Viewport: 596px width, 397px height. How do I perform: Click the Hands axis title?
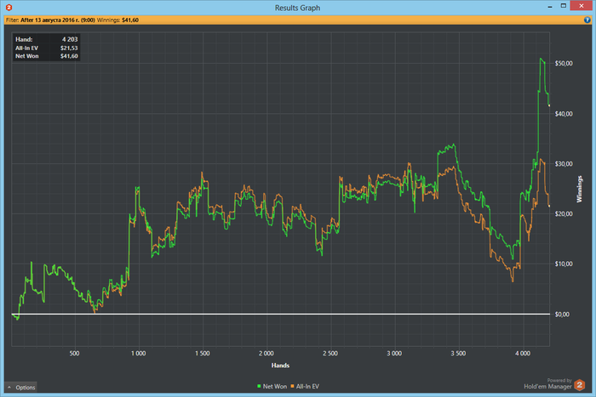click(280, 364)
